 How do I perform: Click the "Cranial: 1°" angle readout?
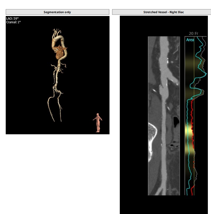point(13,22)
